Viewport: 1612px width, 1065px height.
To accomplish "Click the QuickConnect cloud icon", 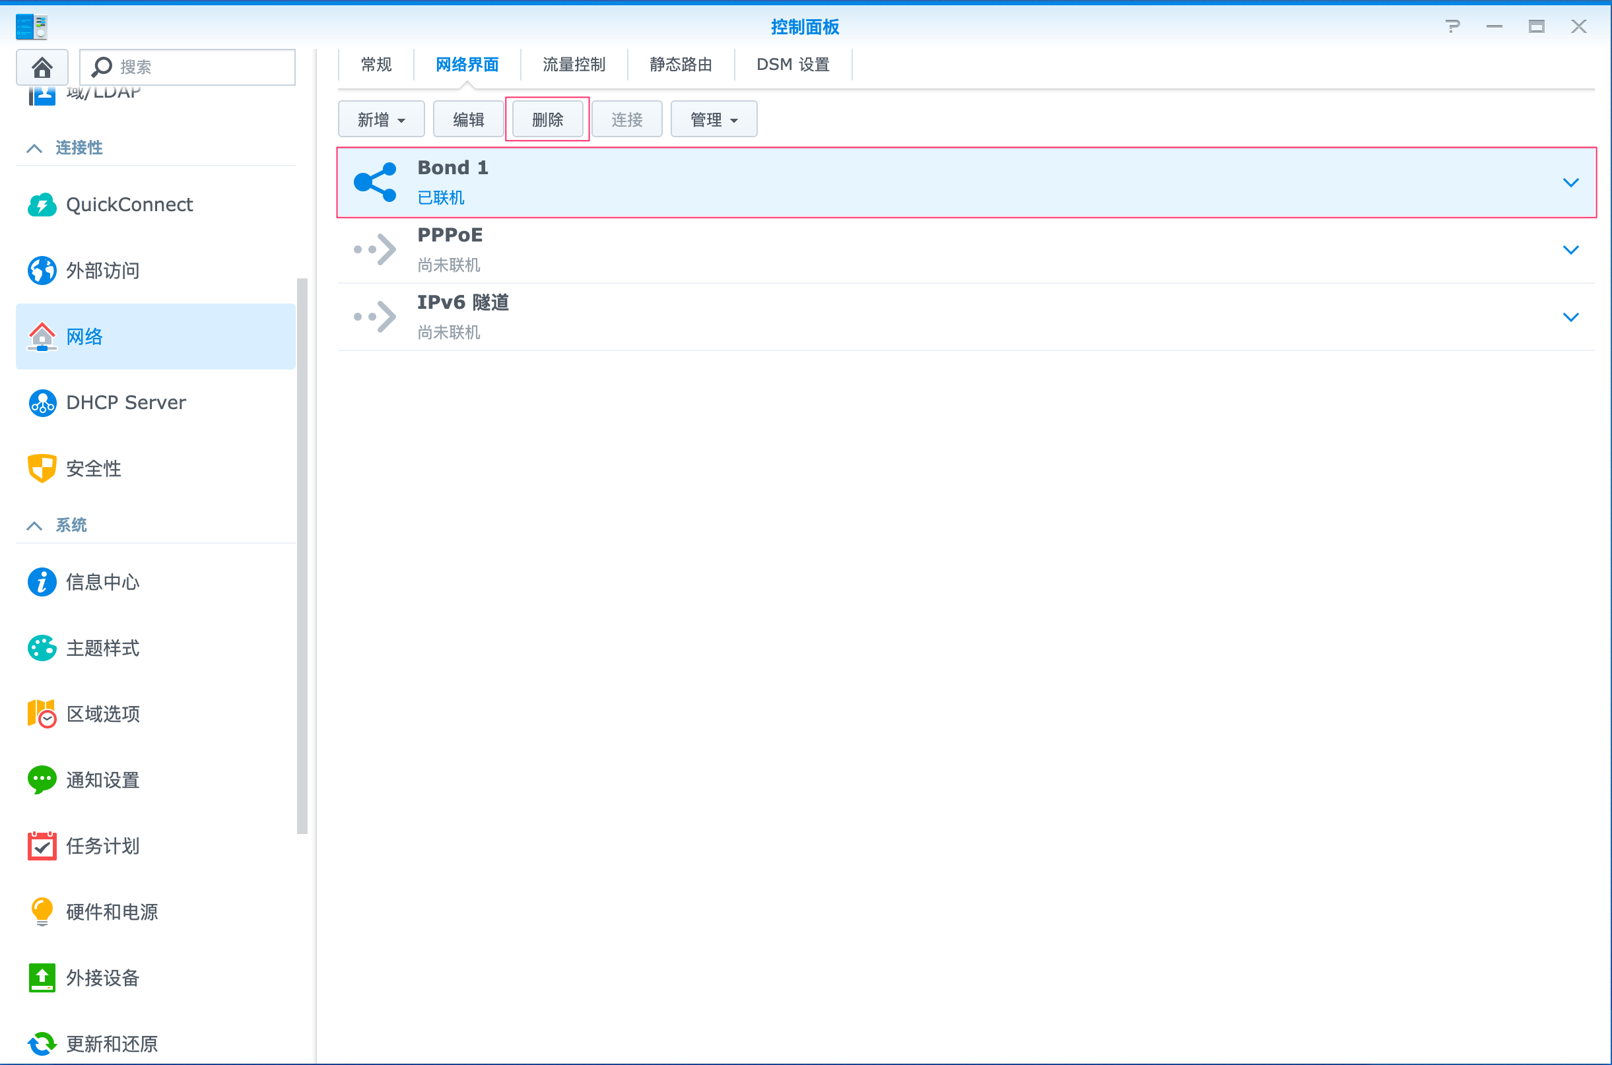I will [x=42, y=205].
